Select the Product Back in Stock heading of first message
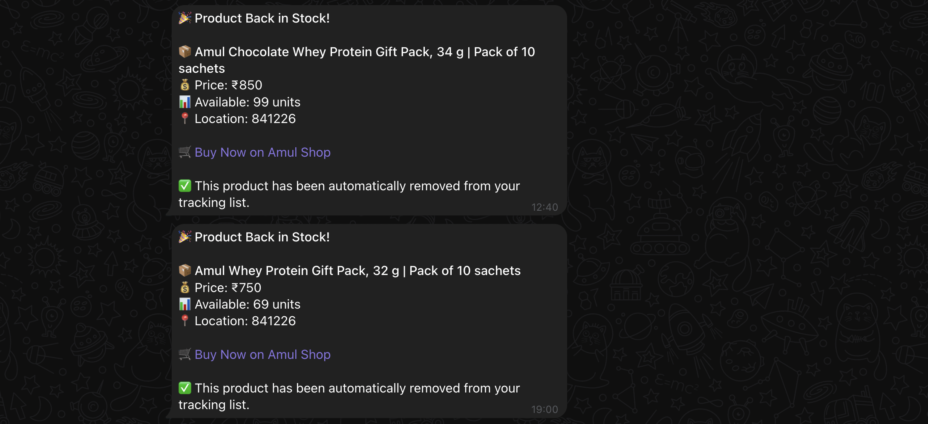The width and height of the screenshot is (928, 424). click(262, 18)
